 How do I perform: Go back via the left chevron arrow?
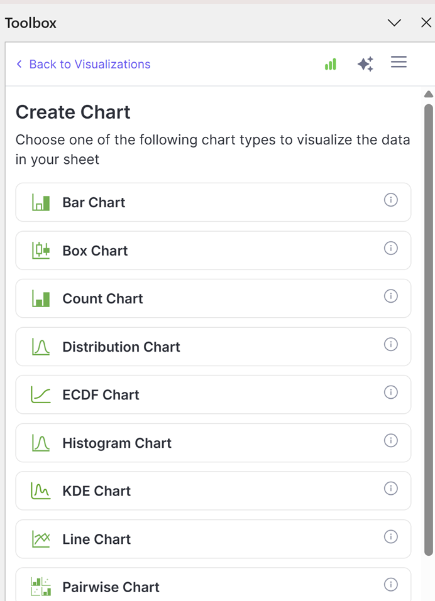(x=19, y=64)
